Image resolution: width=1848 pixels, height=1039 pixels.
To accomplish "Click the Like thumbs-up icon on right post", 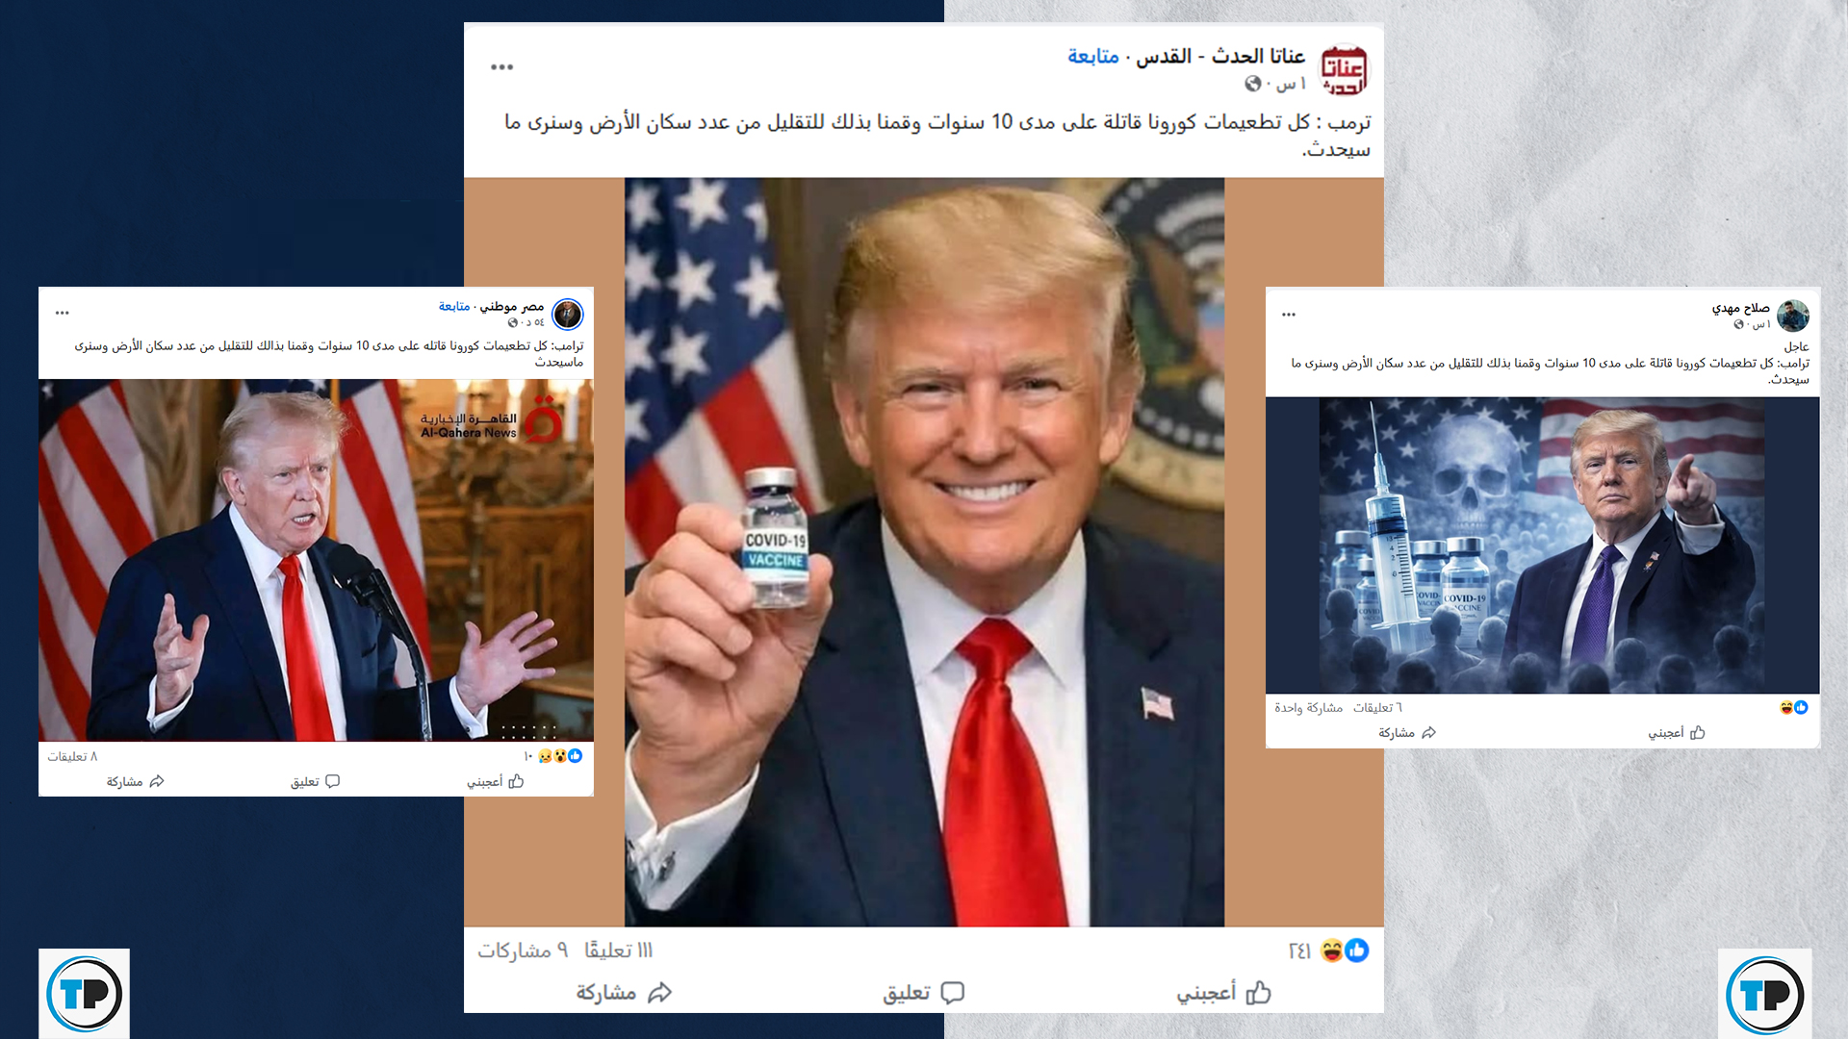I will tap(1697, 732).
